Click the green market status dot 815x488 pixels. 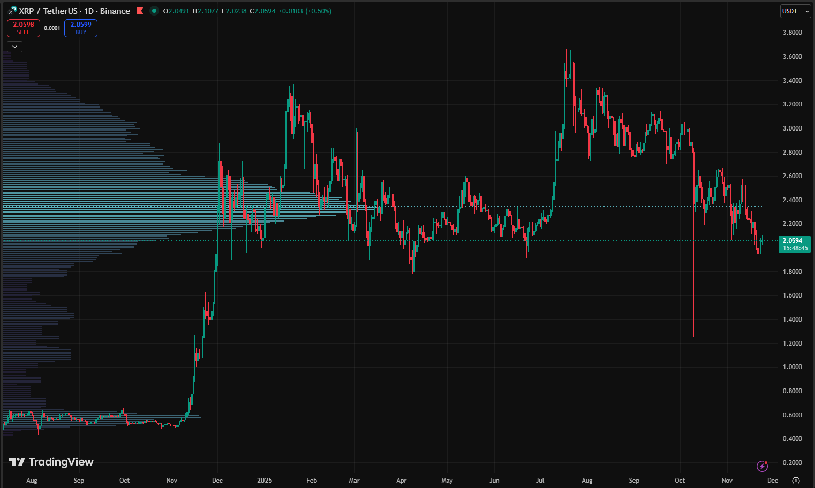[x=154, y=11]
